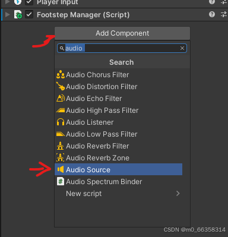Focus the component search field

point(122,48)
